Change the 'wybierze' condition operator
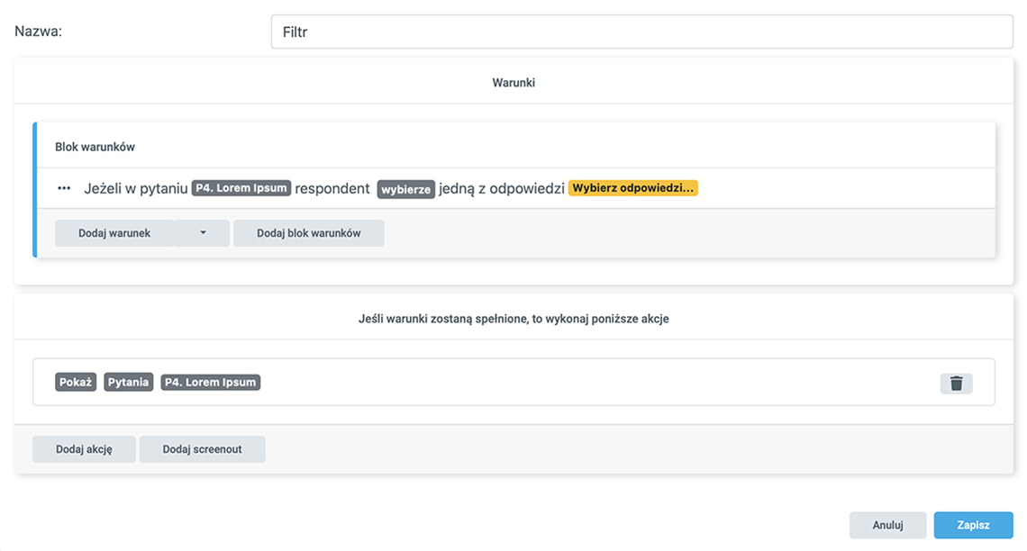 pyautogui.click(x=405, y=189)
